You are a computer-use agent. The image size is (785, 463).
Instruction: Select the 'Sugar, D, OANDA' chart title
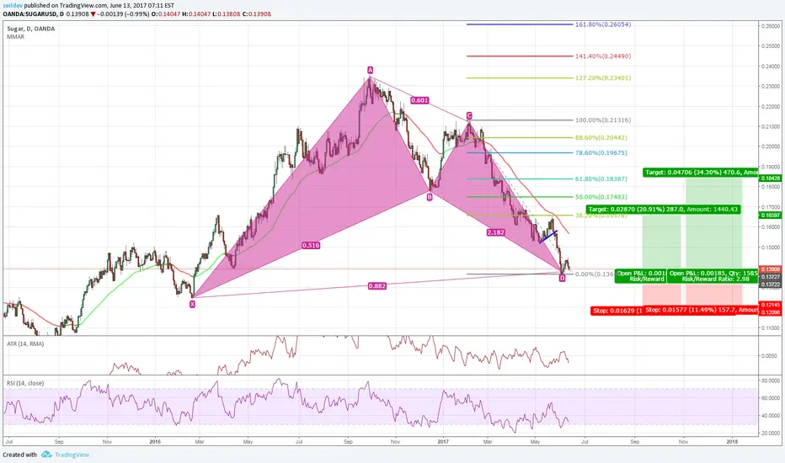31,29
